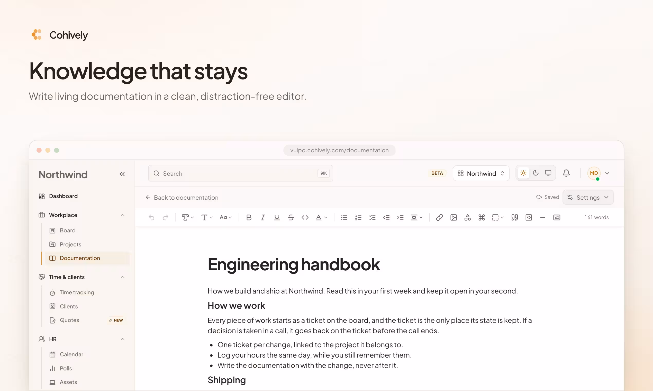Image resolution: width=653 pixels, height=391 pixels.
Task: Toggle italic formatting
Action: coord(262,217)
